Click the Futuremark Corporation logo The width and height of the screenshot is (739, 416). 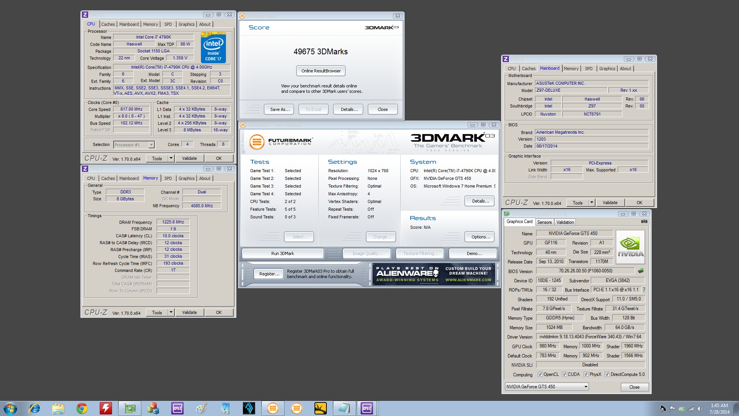[x=281, y=141]
